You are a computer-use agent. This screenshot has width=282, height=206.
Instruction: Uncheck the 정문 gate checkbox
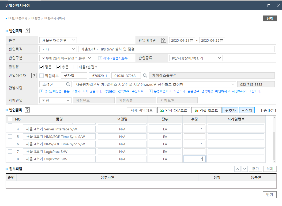pyautogui.click(x=42, y=67)
